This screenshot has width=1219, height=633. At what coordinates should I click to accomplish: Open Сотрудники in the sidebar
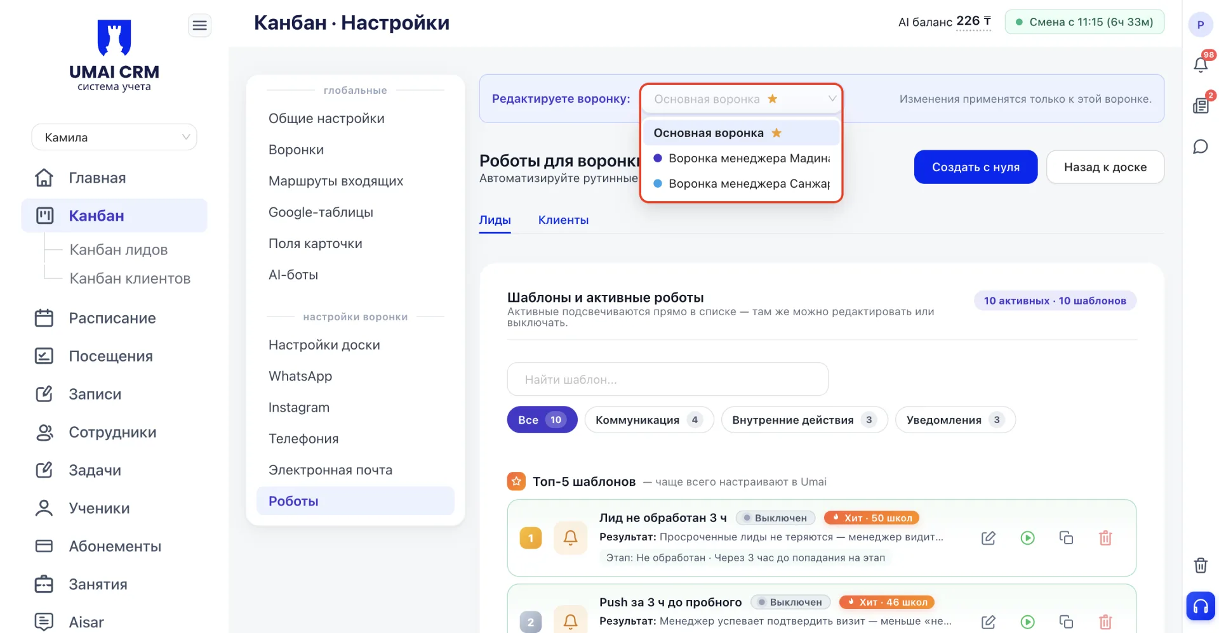click(114, 432)
